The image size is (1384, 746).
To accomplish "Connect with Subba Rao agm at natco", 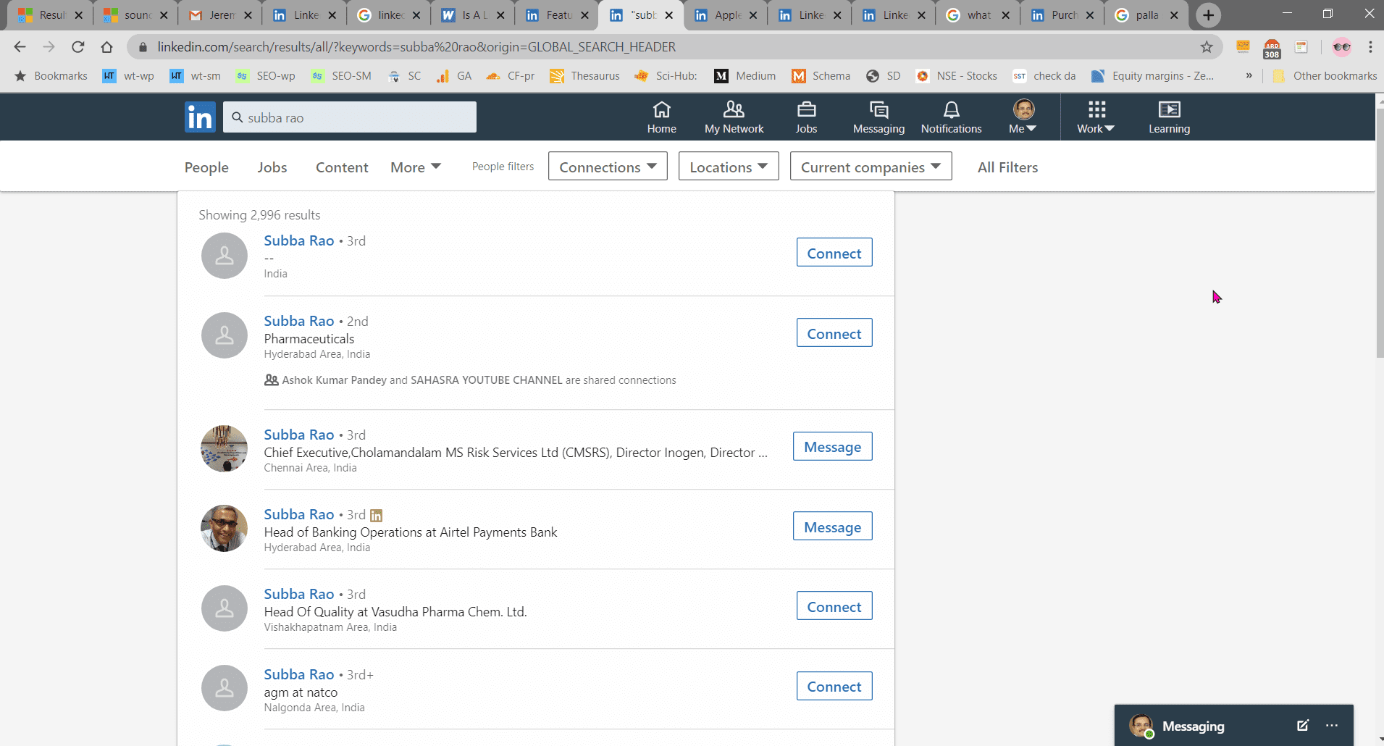I will pyautogui.click(x=834, y=687).
